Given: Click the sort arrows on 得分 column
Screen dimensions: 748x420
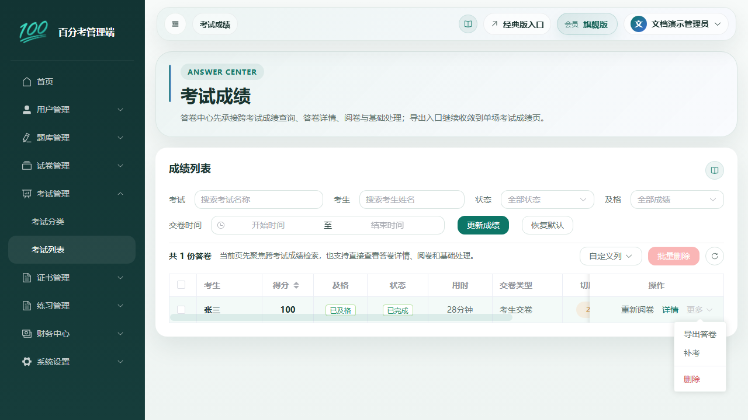Looking at the screenshot, I should [x=296, y=285].
